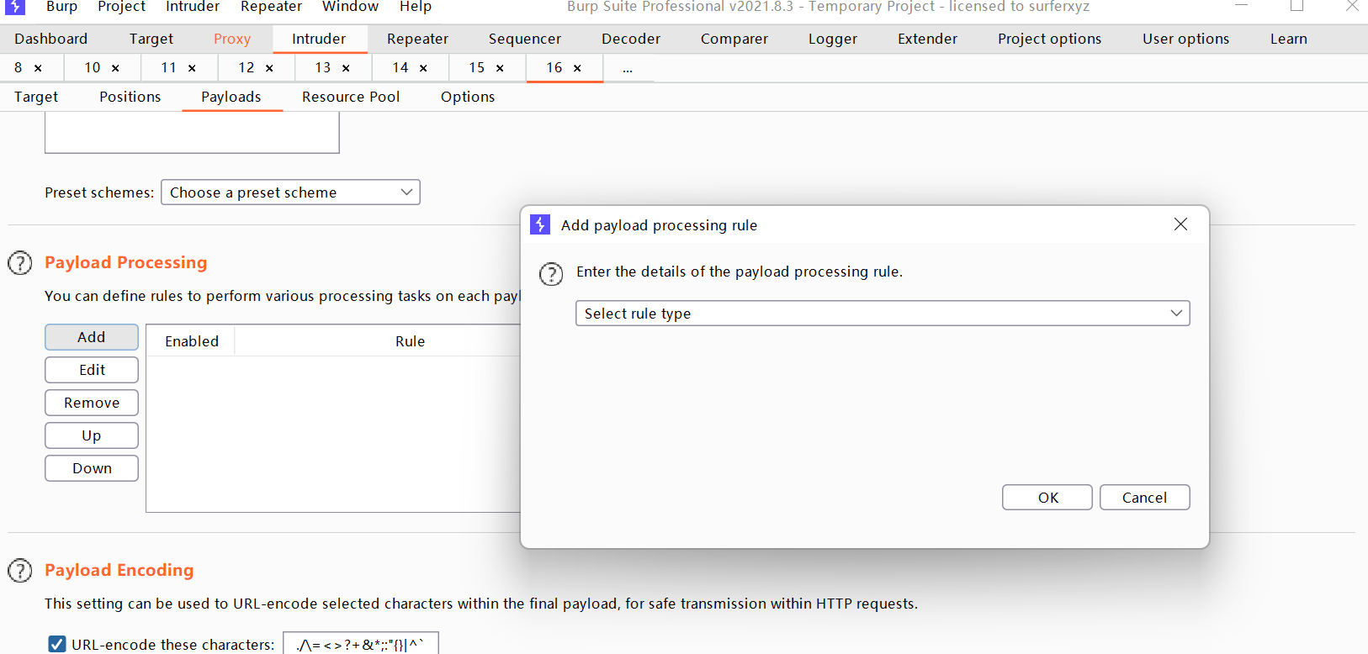Viewport: 1368px width, 654px height.
Task: Click help icon in Add payload processing rule dialog
Action: click(x=551, y=273)
